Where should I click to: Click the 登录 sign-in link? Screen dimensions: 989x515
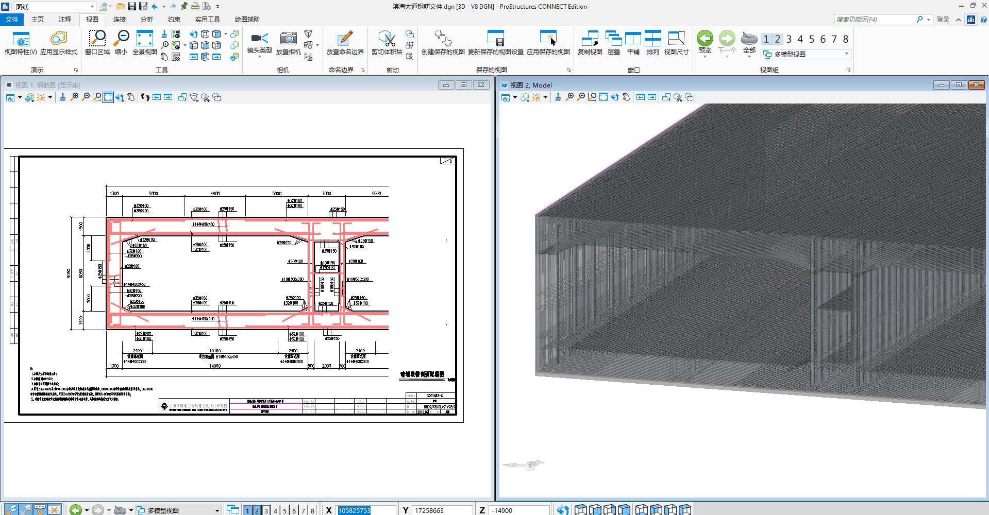(x=943, y=20)
